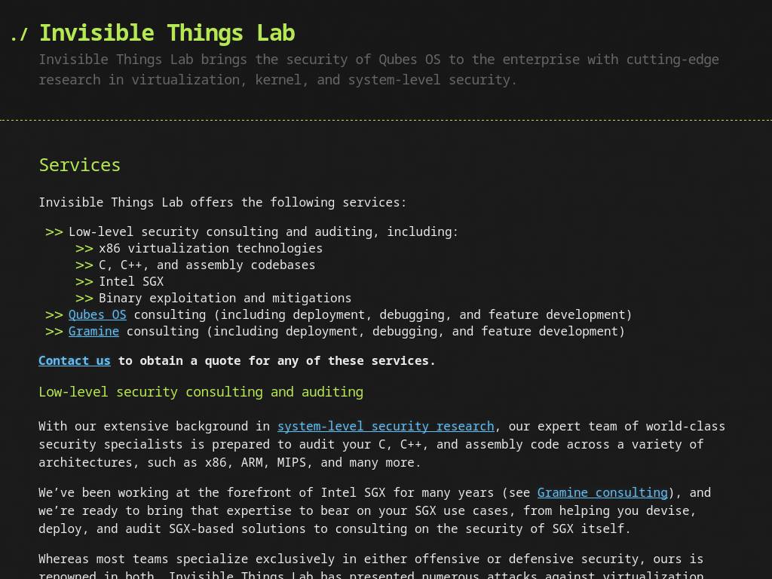772x579 pixels.
Task: Open the Invisible Things Lab homepage title
Action: (x=167, y=33)
